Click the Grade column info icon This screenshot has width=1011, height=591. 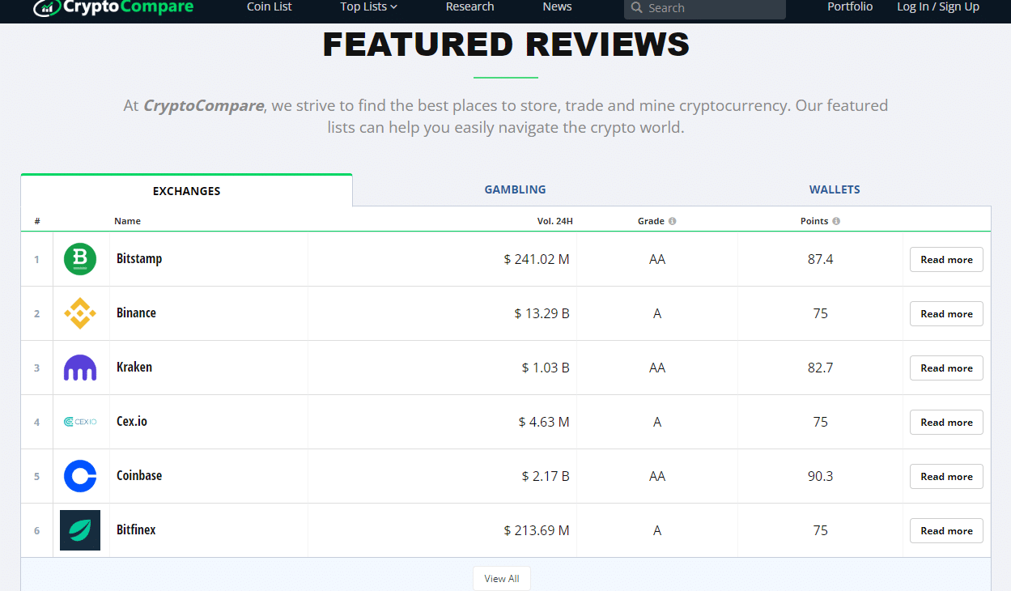pyautogui.click(x=672, y=221)
